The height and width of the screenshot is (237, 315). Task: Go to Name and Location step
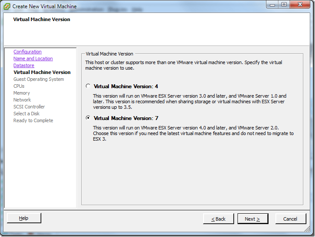(33, 58)
